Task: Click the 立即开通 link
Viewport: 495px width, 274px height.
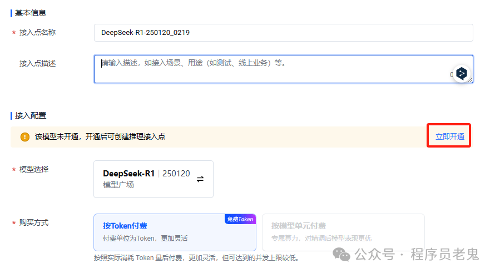Action: point(449,136)
